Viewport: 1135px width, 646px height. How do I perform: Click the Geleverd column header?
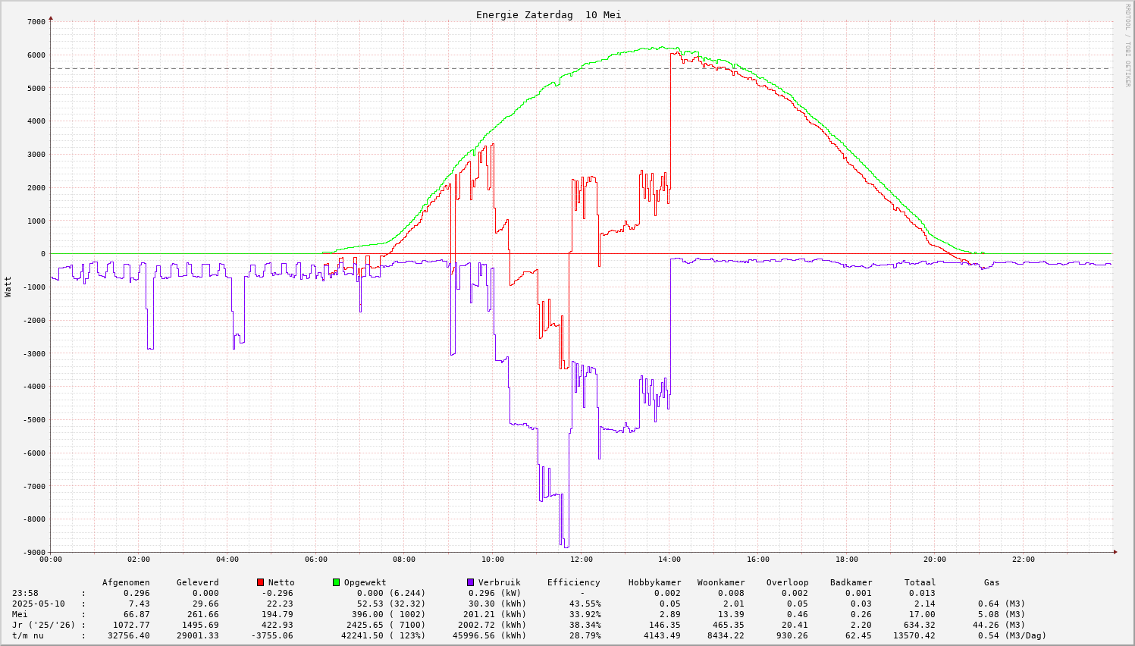coord(197,582)
